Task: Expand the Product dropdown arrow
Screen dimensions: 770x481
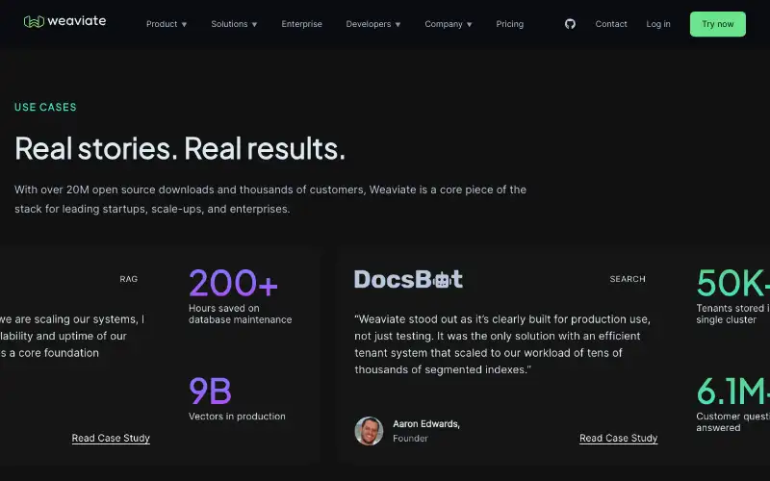Action: (184, 24)
